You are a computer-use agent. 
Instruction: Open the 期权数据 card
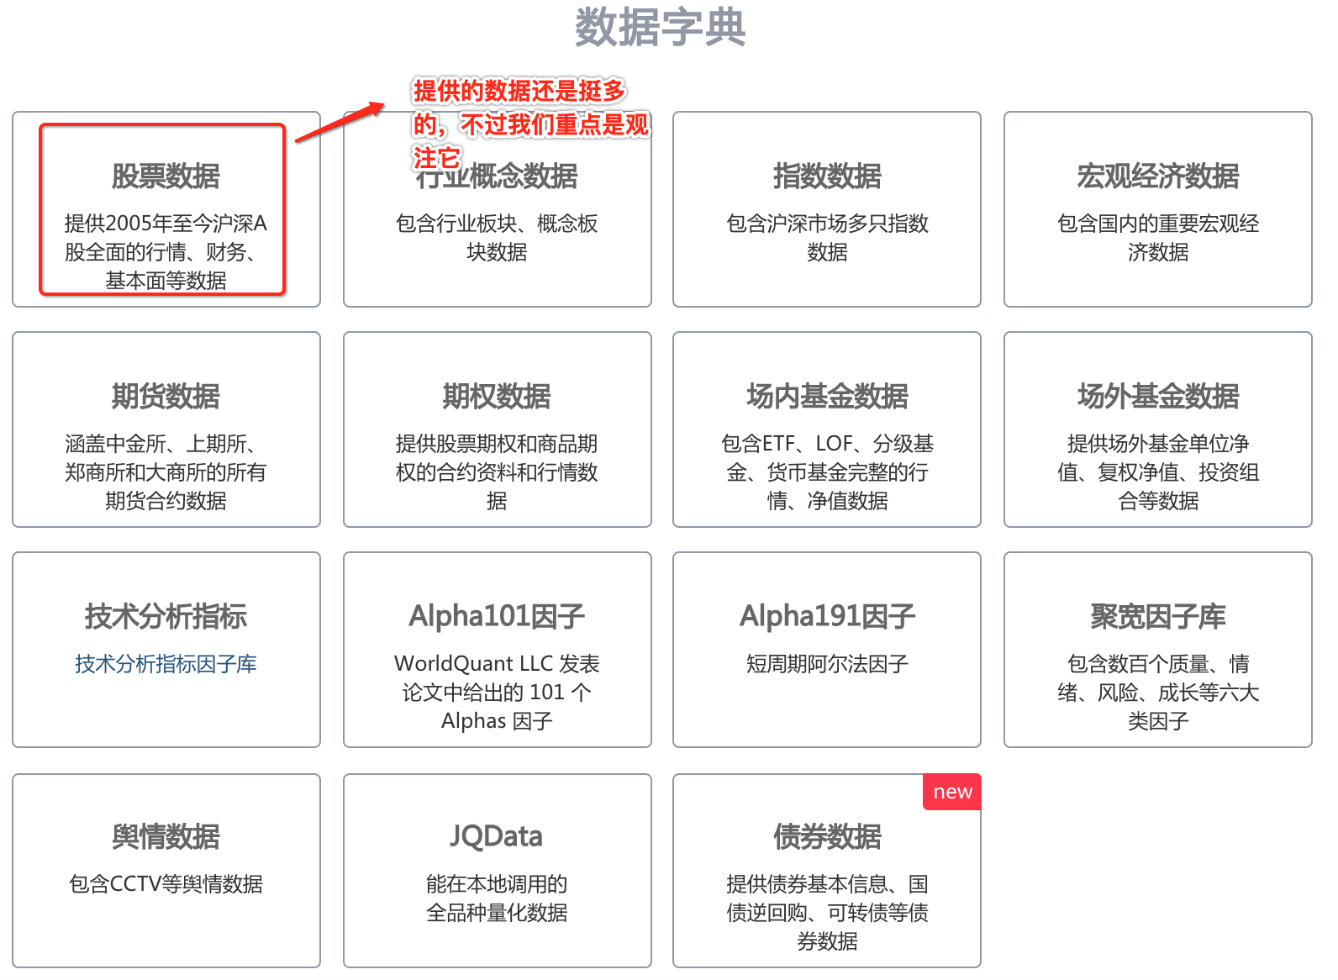click(x=498, y=429)
